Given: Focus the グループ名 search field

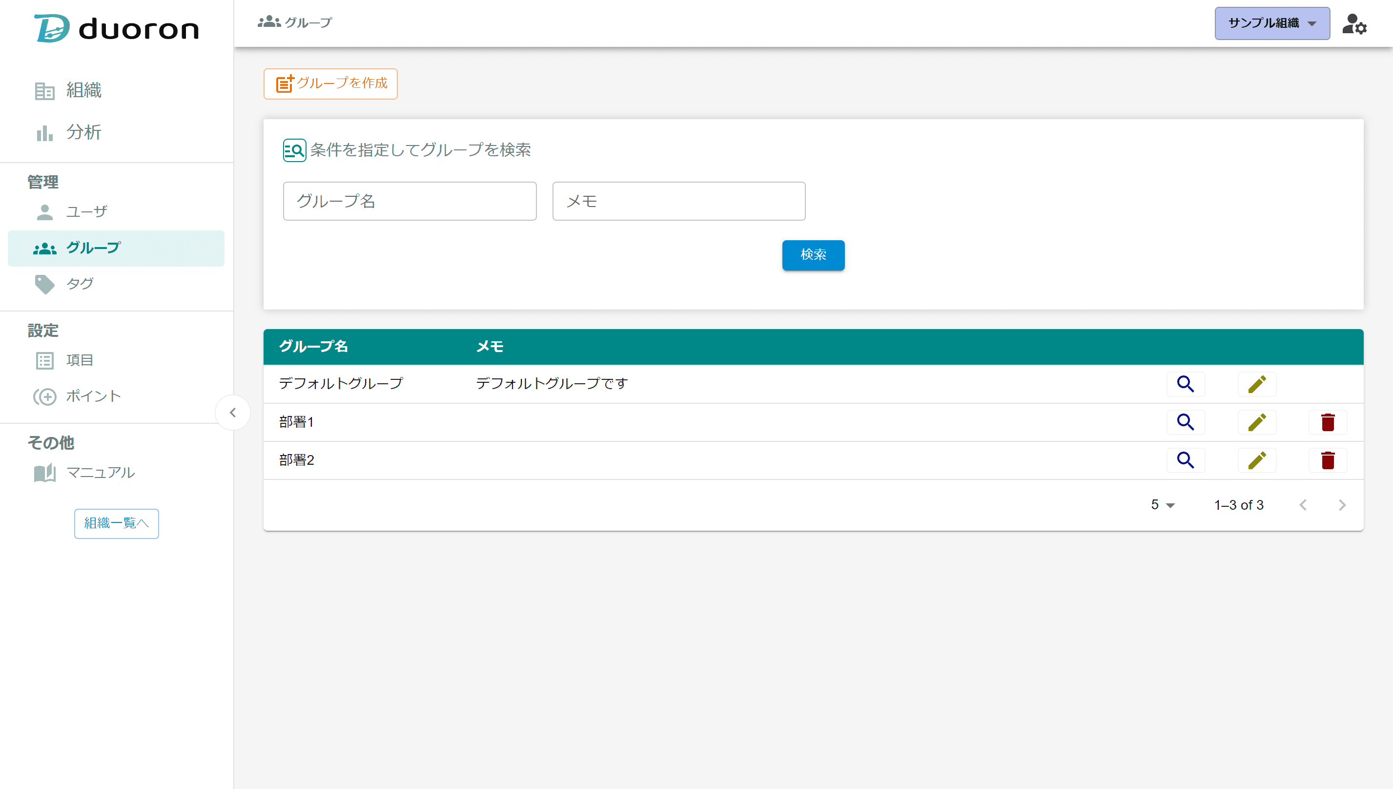Looking at the screenshot, I should point(410,201).
